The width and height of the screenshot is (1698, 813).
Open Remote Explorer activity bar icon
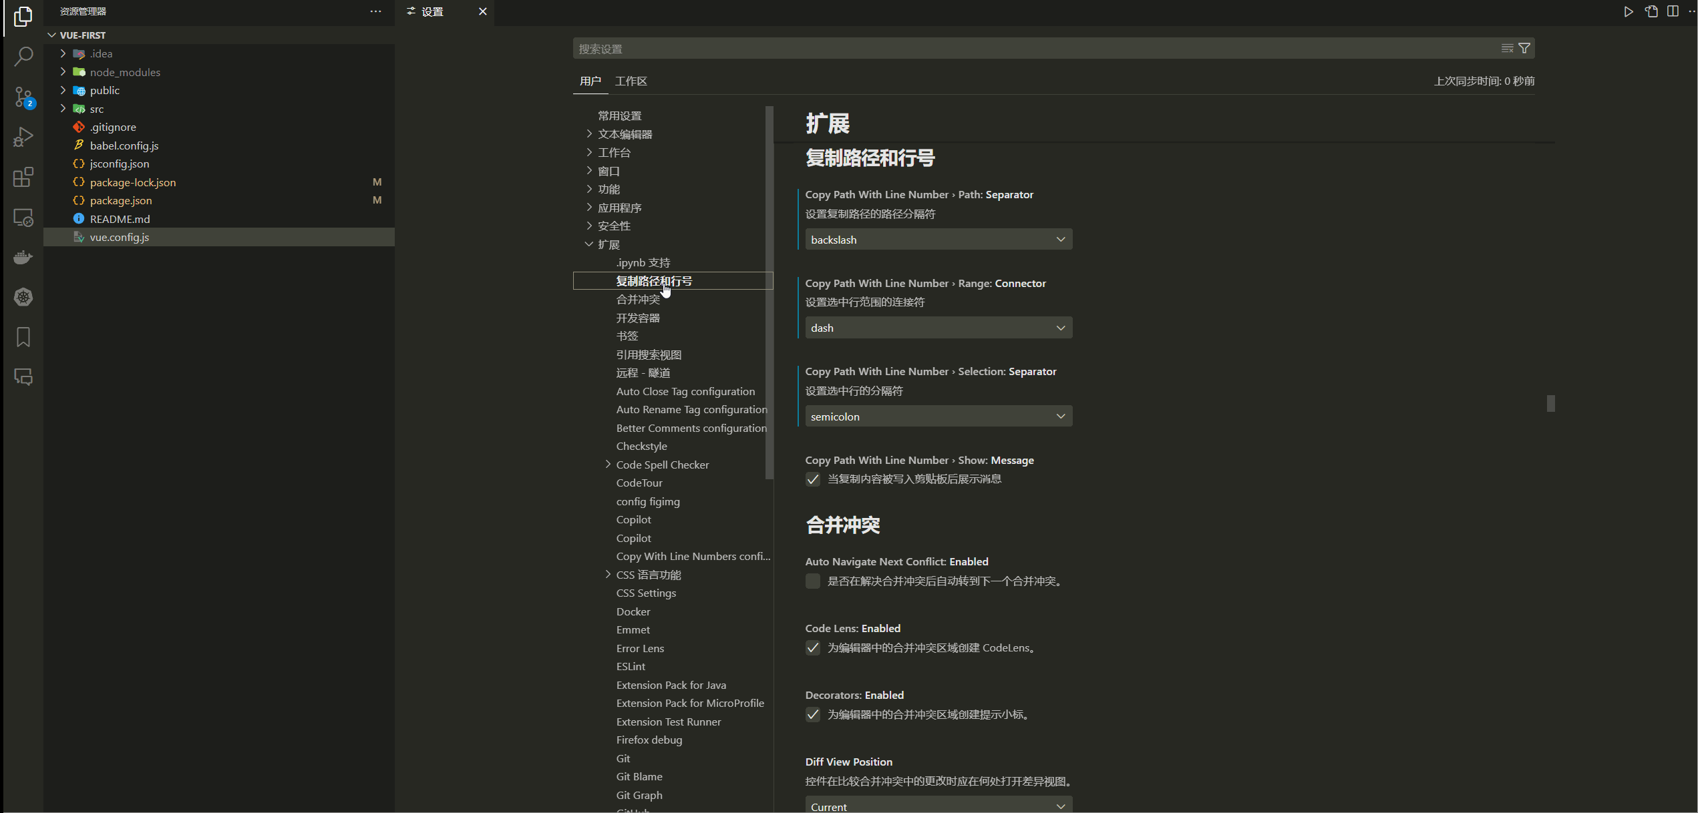point(23,218)
